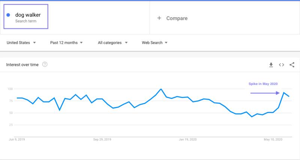The width and height of the screenshot is (300, 160).
Task: Click the Sep 29, 2019 axis label
Action: 102,139
